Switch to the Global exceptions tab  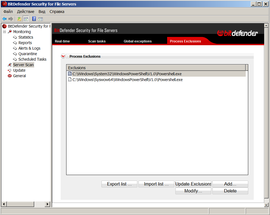pos(138,41)
